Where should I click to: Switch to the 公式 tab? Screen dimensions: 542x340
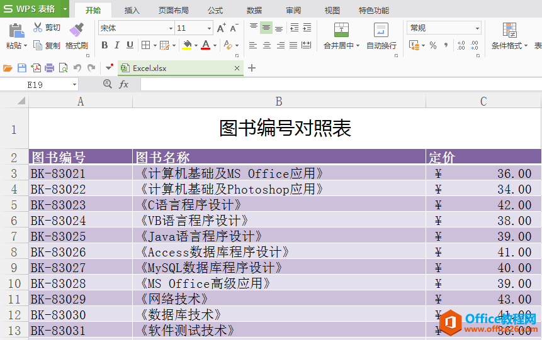(215, 10)
